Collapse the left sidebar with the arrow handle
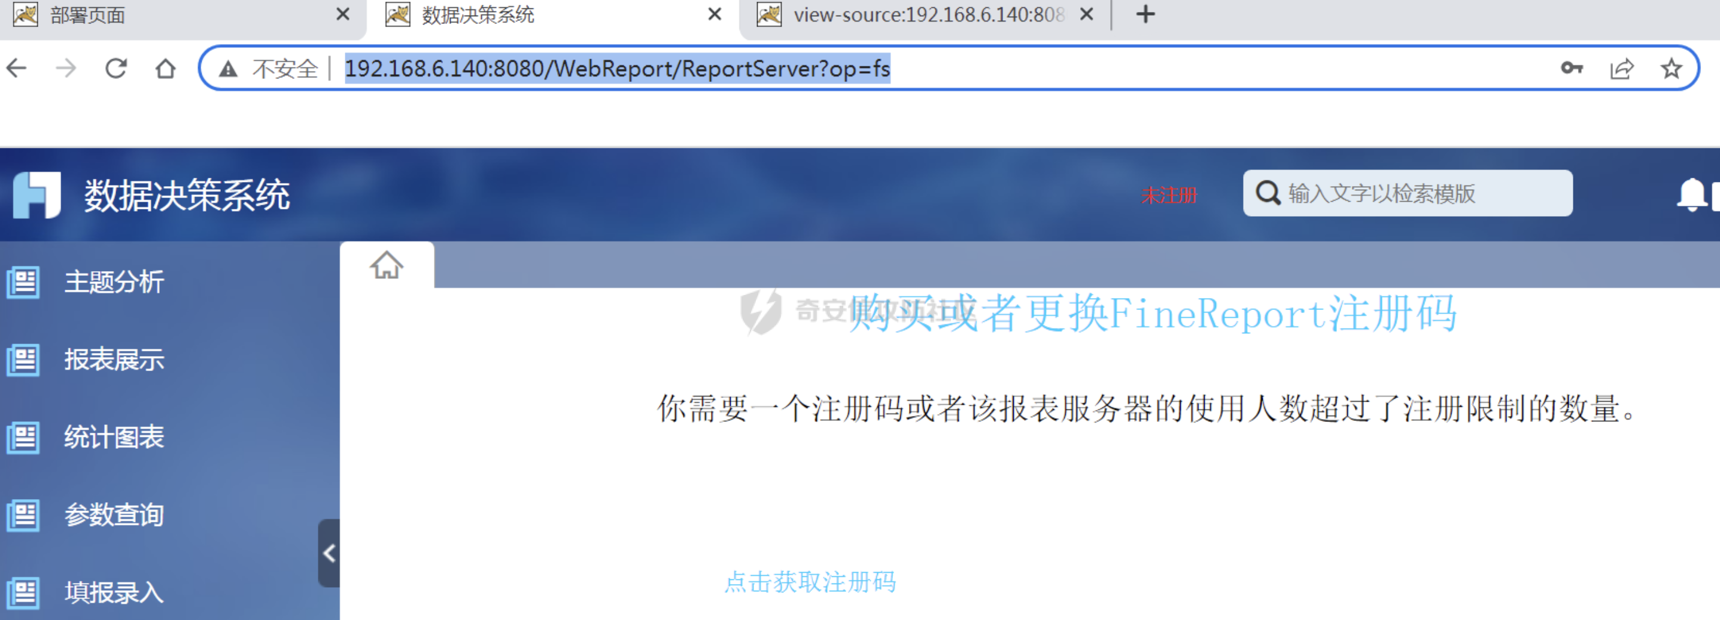The image size is (1720, 620). [x=329, y=552]
